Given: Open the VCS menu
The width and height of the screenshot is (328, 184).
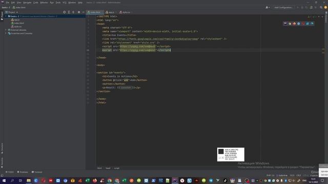Looking at the screenshot, I should [x=65, y=3].
